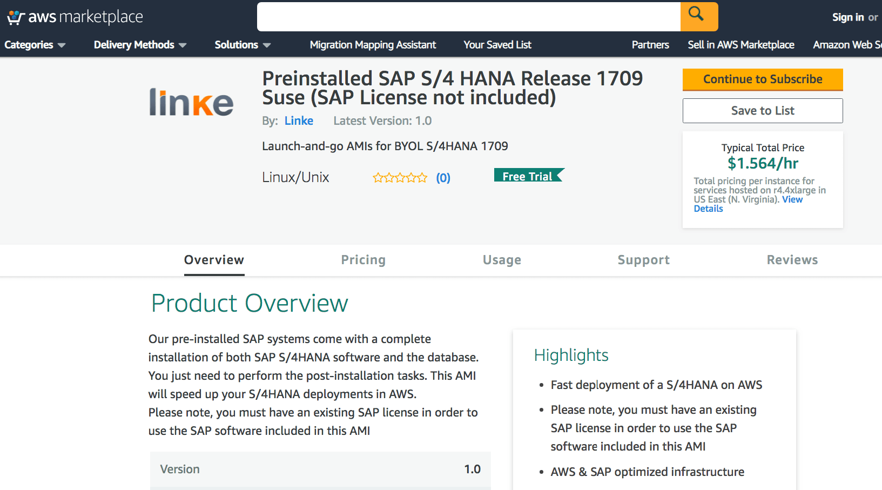
Task: Open the Reviews tab
Action: (792, 260)
